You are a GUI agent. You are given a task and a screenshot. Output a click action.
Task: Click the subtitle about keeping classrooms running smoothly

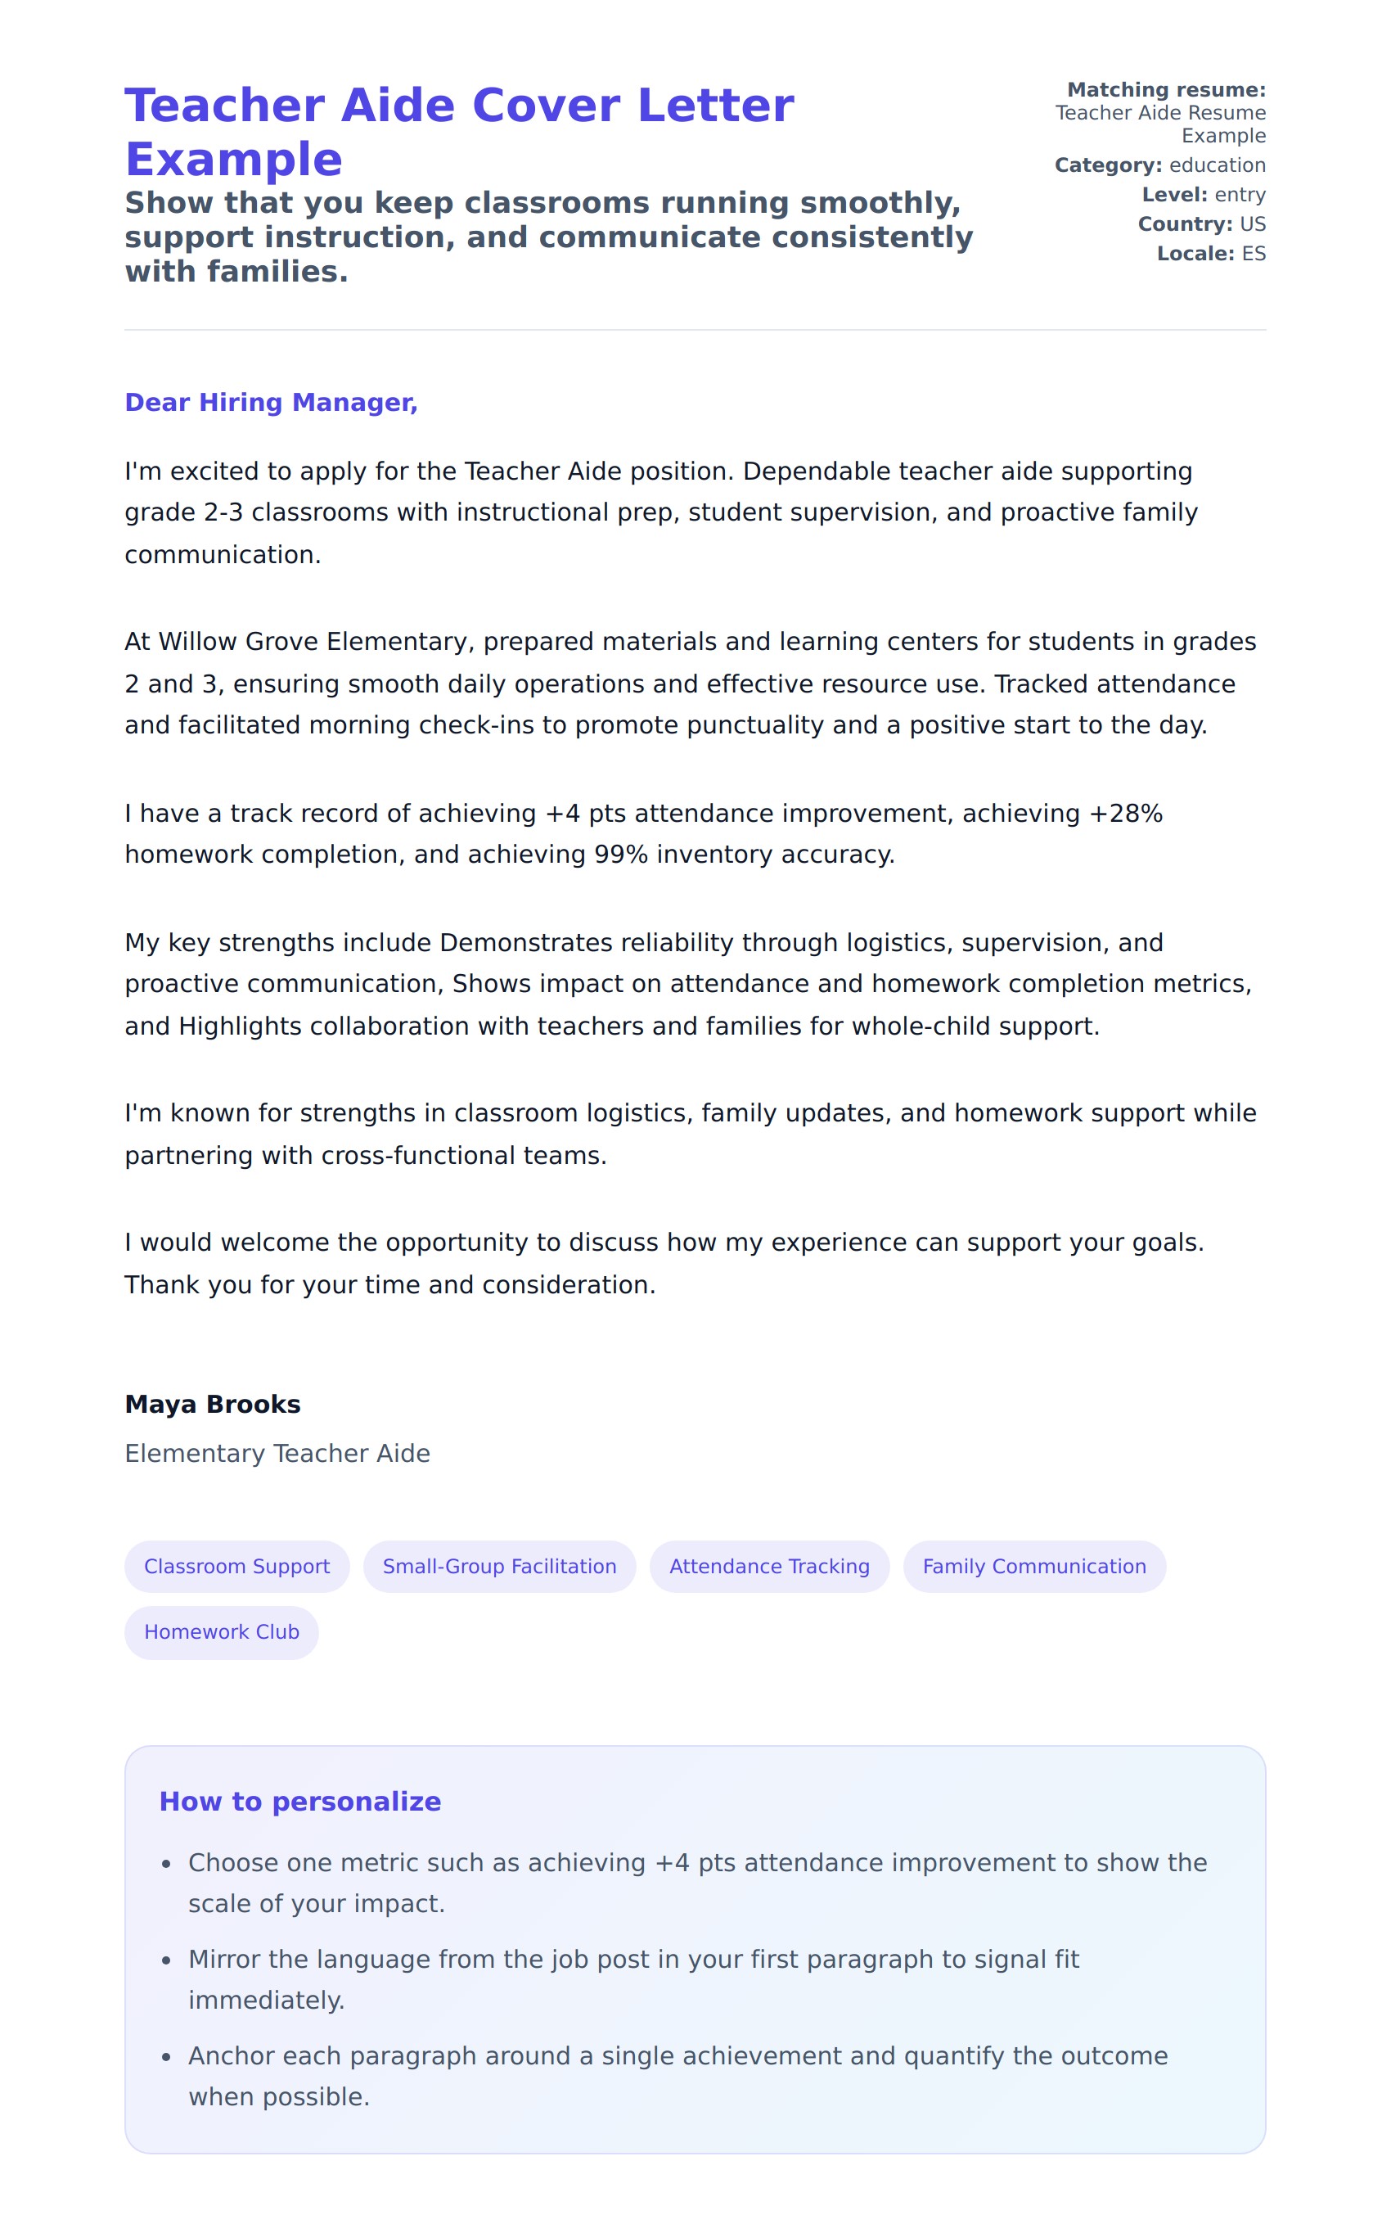(x=548, y=237)
